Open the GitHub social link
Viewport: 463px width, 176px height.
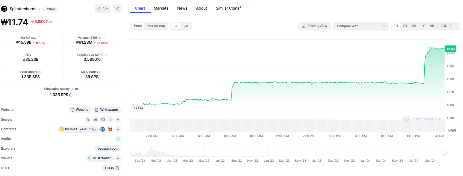[x=103, y=119]
